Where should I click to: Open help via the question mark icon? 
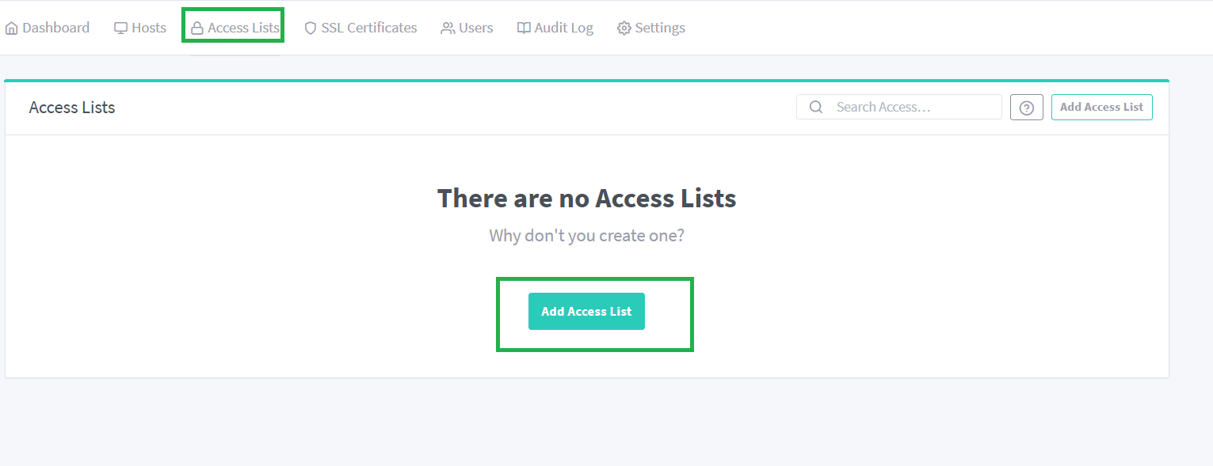point(1027,108)
